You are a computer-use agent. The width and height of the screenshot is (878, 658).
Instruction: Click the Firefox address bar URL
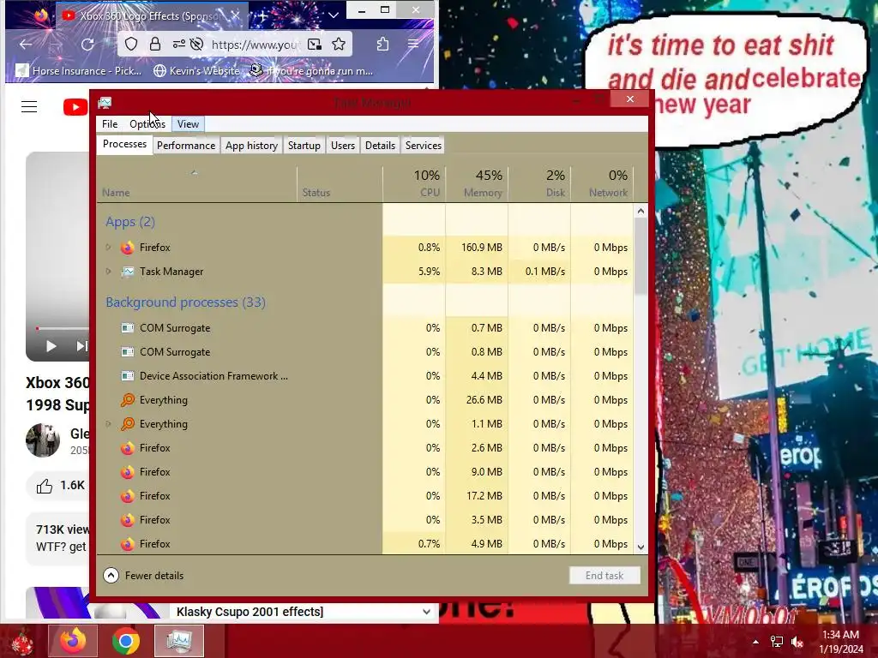tap(256, 45)
